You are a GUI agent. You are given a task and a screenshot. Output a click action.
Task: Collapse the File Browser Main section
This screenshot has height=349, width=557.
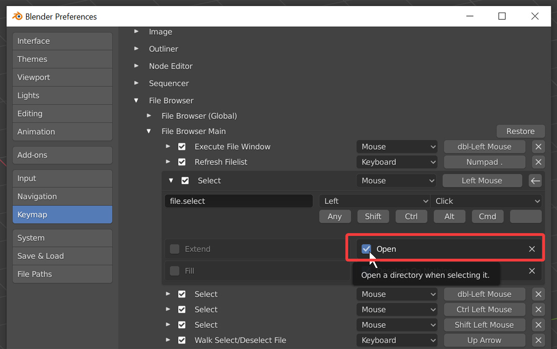point(149,131)
